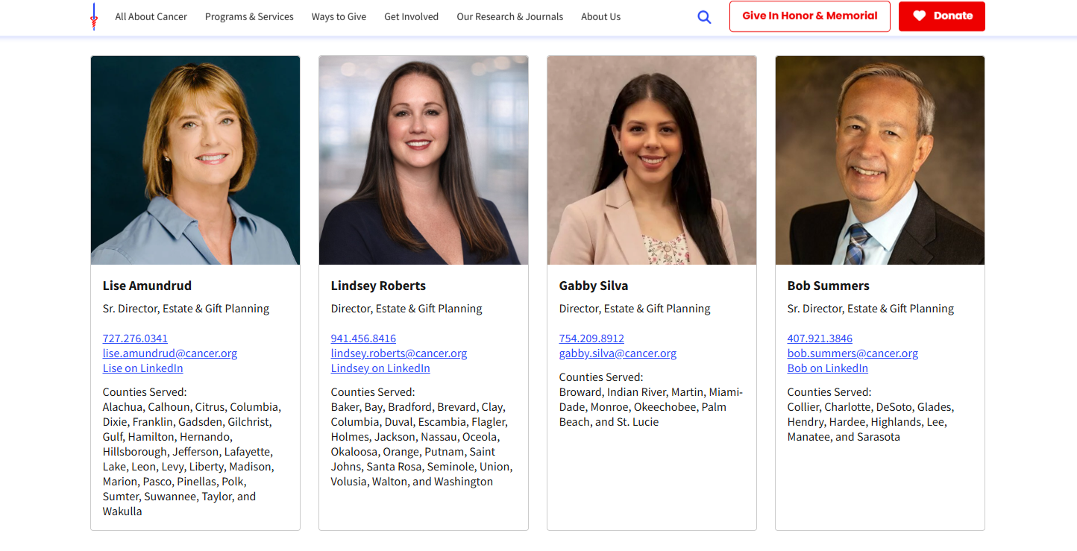Image resolution: width=1077 pixels, height=551 pixels.
Task: Open the search magnifier icon
Action: coord(704,17)
